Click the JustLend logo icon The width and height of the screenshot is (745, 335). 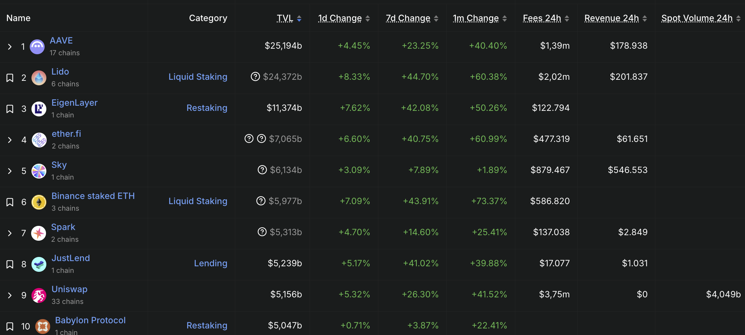[x=39, y=264]
